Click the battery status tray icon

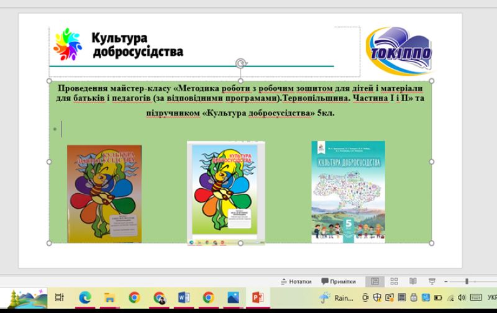438,298
